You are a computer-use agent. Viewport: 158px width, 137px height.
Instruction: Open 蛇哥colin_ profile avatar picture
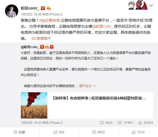(12, 11)
